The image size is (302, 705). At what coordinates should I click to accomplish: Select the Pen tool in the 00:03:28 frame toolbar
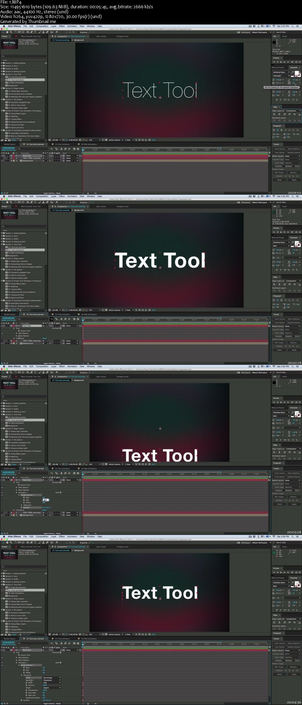tap(32, 372)
